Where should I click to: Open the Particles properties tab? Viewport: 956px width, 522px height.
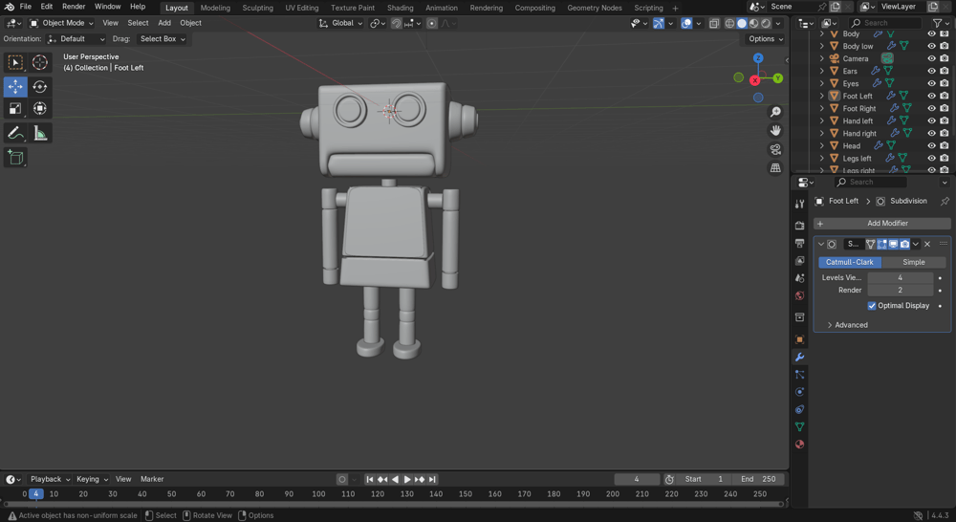(800, 375)
